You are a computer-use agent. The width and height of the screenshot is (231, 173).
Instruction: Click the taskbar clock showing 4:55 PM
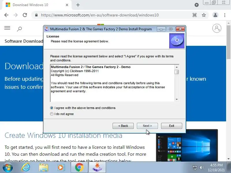216,168
